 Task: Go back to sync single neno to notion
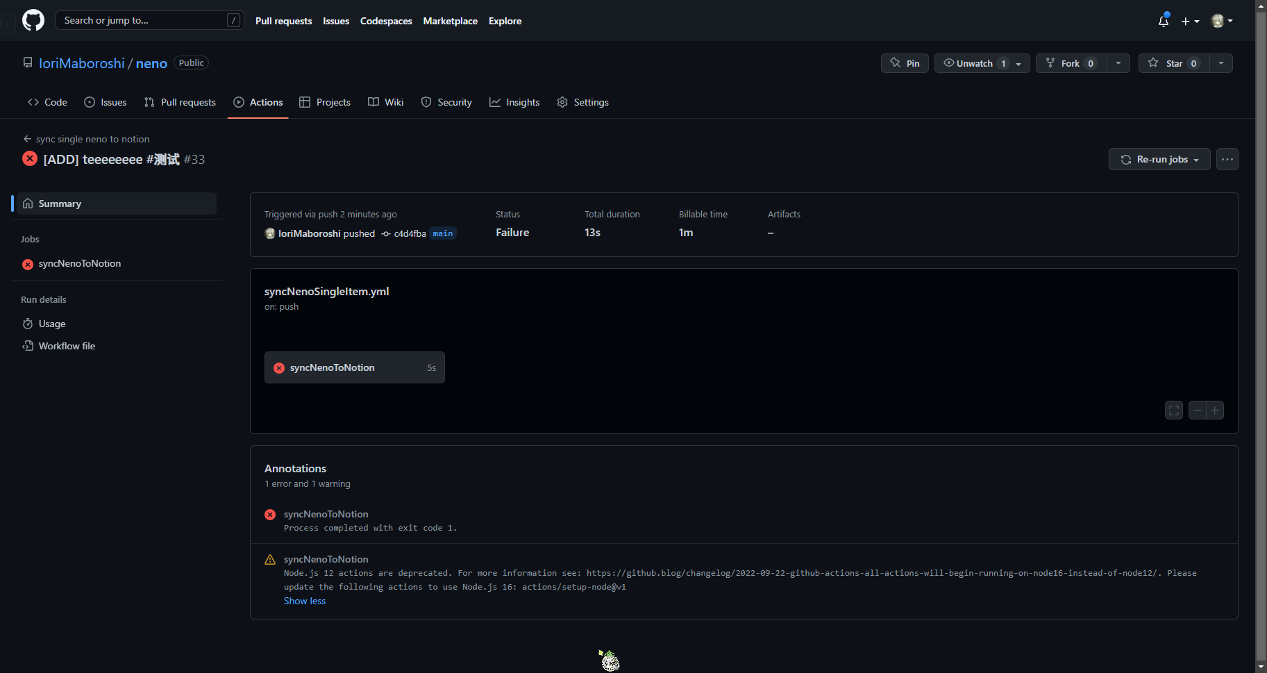[86, 139]
